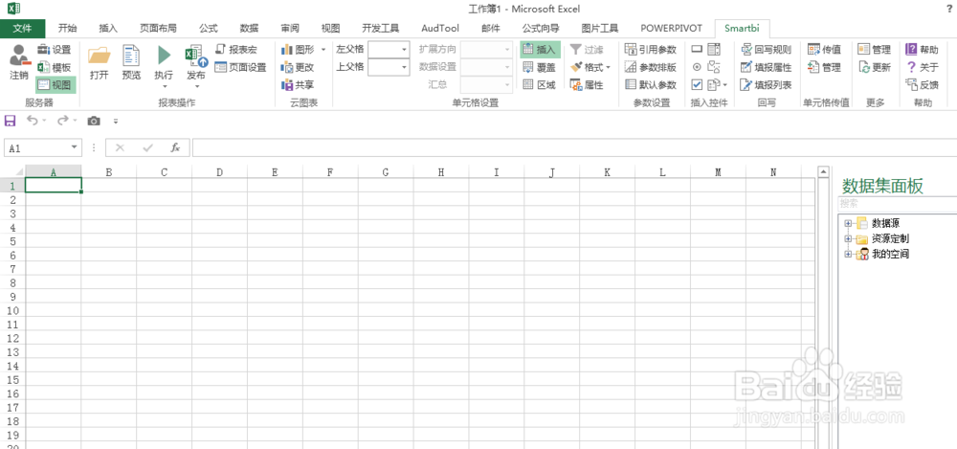Switch to the 公式 ribbon tab
The width and height of the screenshot is (957, 449).
[208, 28]
